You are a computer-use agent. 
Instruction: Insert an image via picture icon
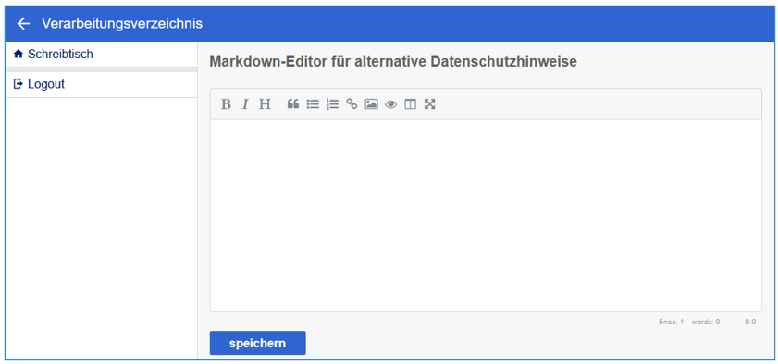coord(371,104)
